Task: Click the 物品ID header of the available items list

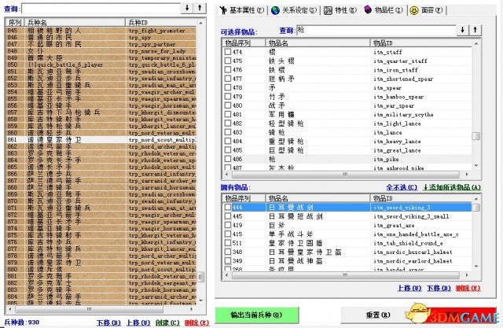Action: tap(420, 43)
